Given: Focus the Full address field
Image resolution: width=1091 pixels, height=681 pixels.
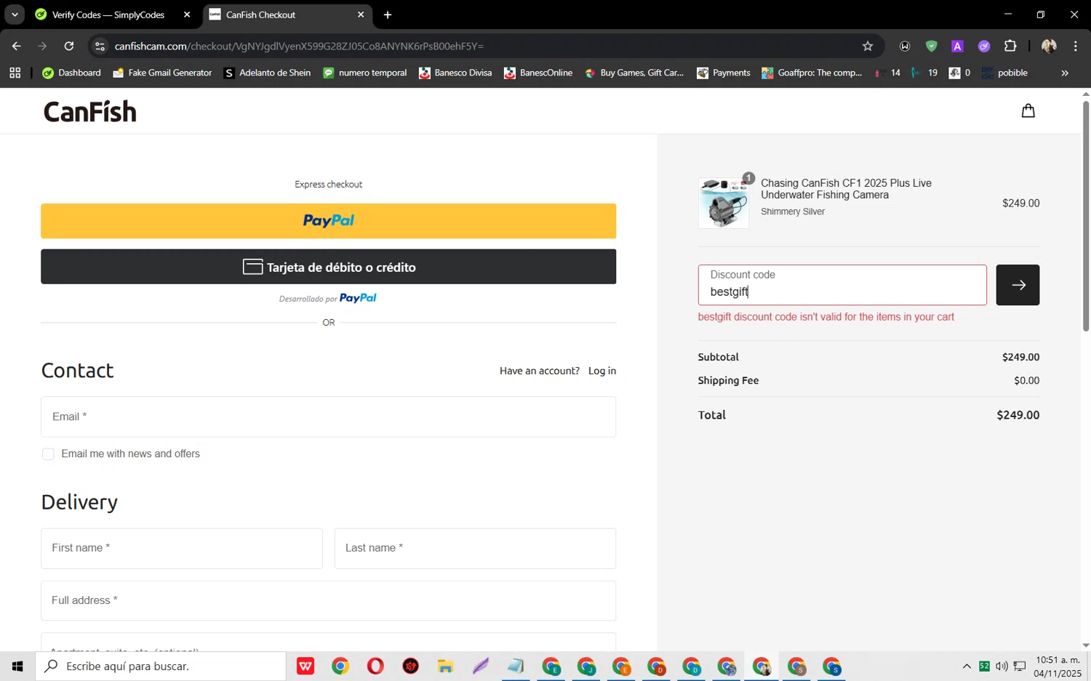Looking at the screenshot, I should pyautogui.click(x=328, y=600).
